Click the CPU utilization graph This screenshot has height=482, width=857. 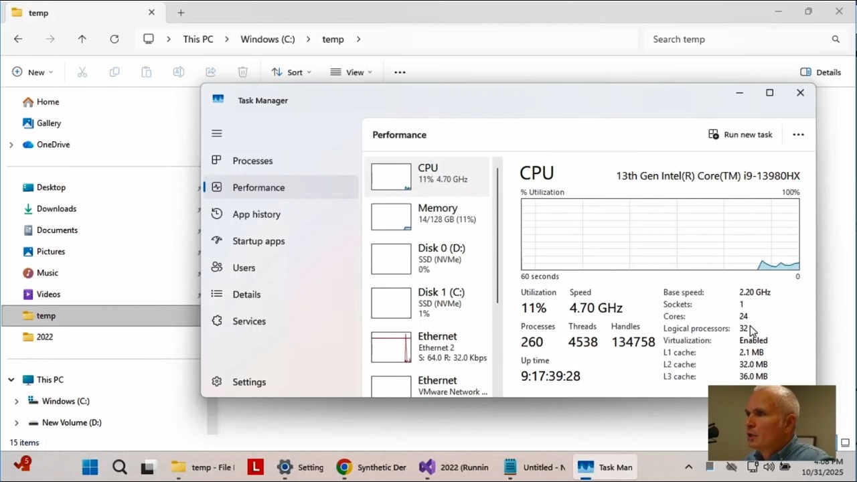pyautogui.click(x=660, y=234)
